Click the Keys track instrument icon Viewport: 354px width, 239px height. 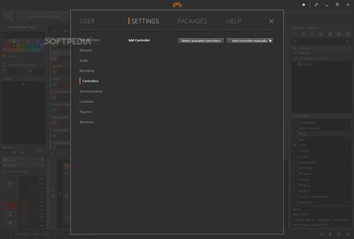pyautogui.click(x=54, y=84)
